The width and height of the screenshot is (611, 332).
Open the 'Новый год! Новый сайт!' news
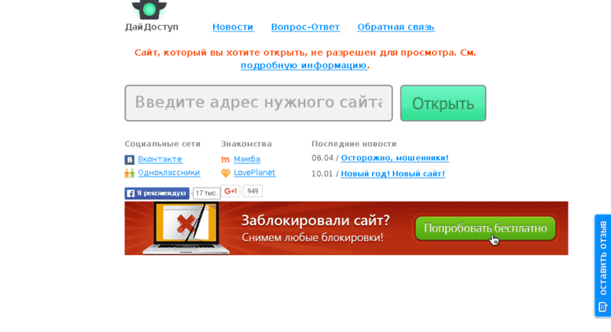click(x=392, y=174)
